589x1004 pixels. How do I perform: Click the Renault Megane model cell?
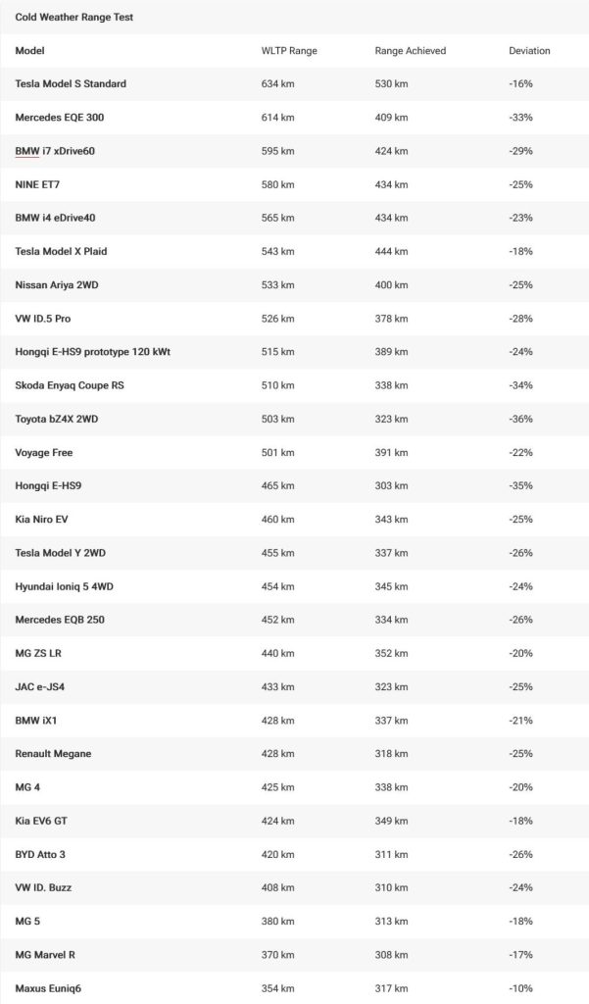coord(54,754)
